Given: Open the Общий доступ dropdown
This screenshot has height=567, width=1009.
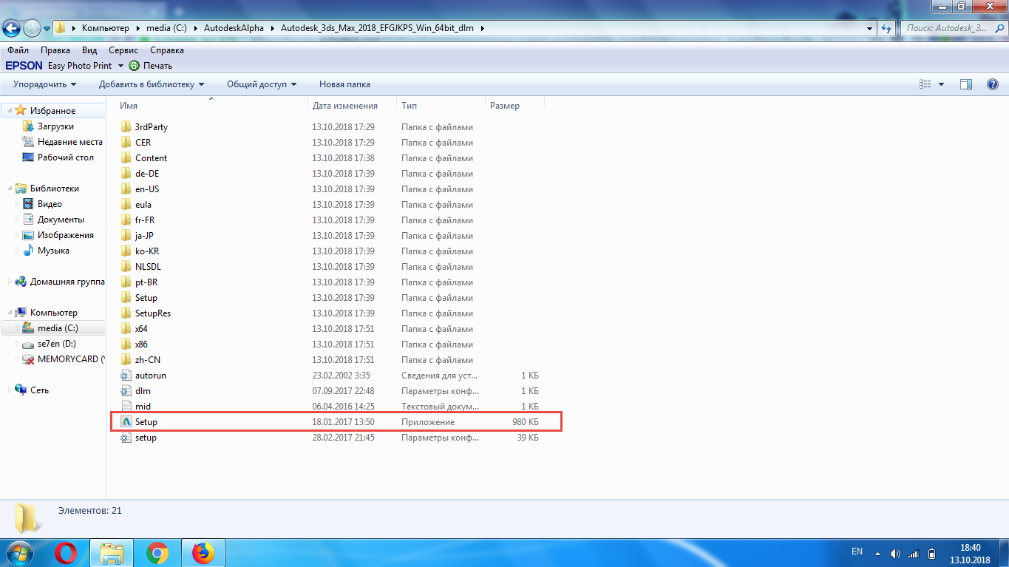Looking at the screenshot, I should click(262, 84).
